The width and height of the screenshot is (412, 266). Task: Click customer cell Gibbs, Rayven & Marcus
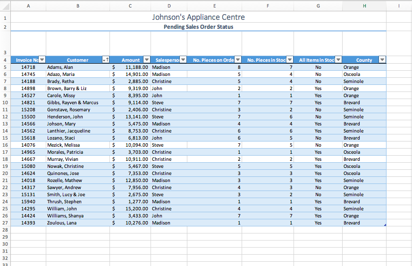tap(78, 103)
